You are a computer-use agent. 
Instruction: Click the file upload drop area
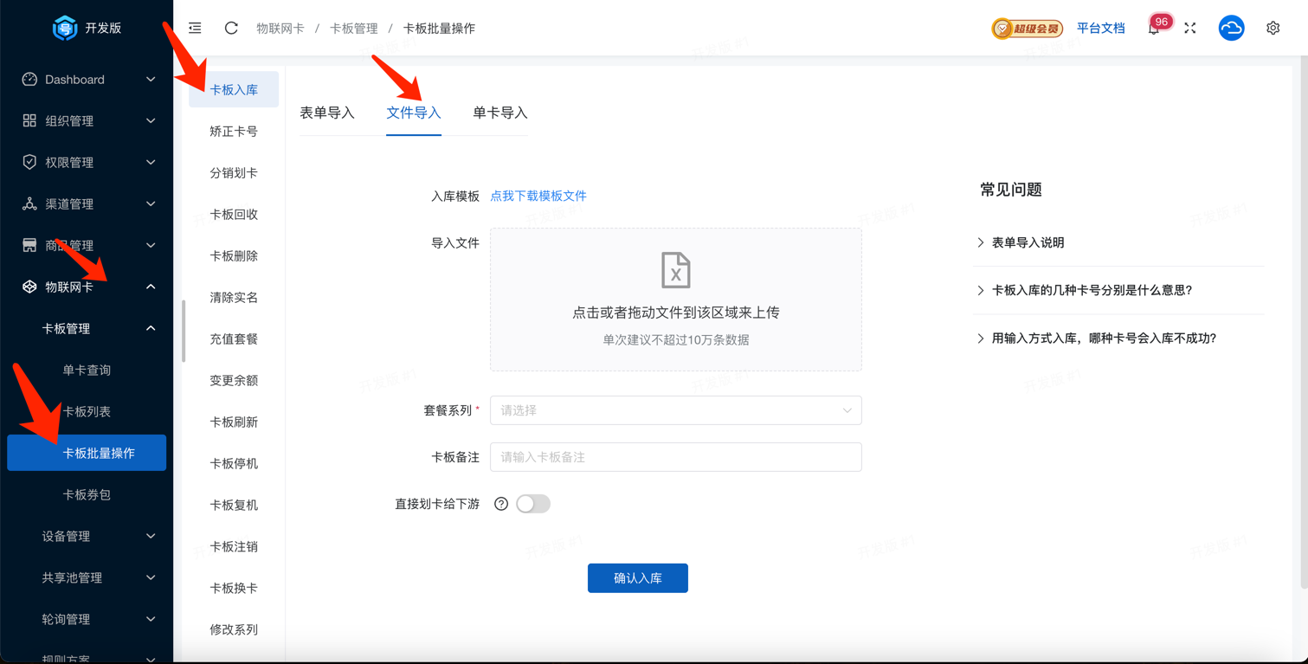click(x=675, y=299)
